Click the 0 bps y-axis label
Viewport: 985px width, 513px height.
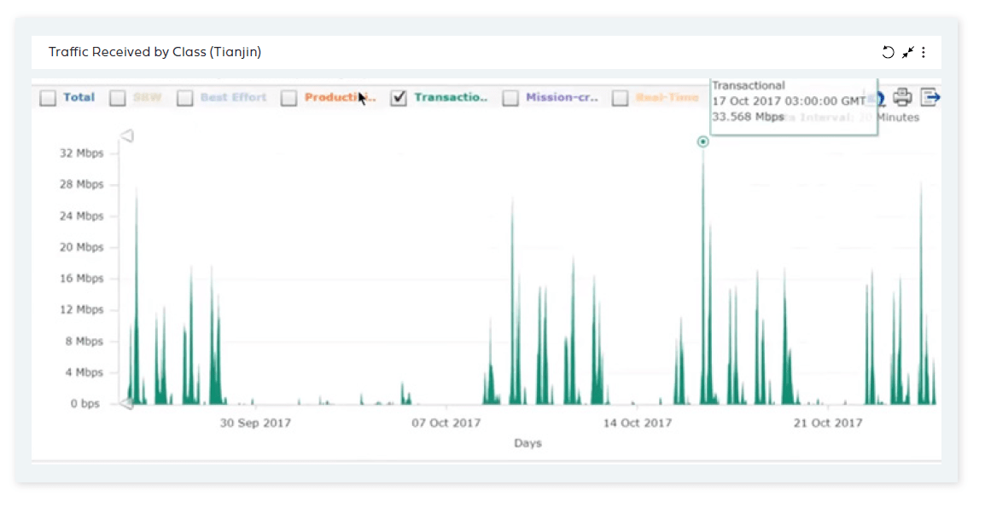85,403
